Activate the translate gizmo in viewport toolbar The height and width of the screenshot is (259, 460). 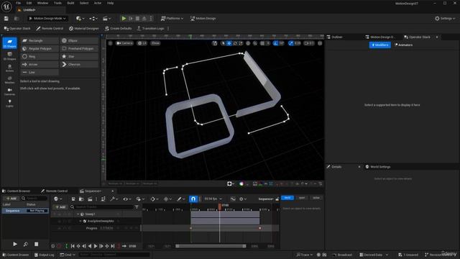tap(229, 43)
